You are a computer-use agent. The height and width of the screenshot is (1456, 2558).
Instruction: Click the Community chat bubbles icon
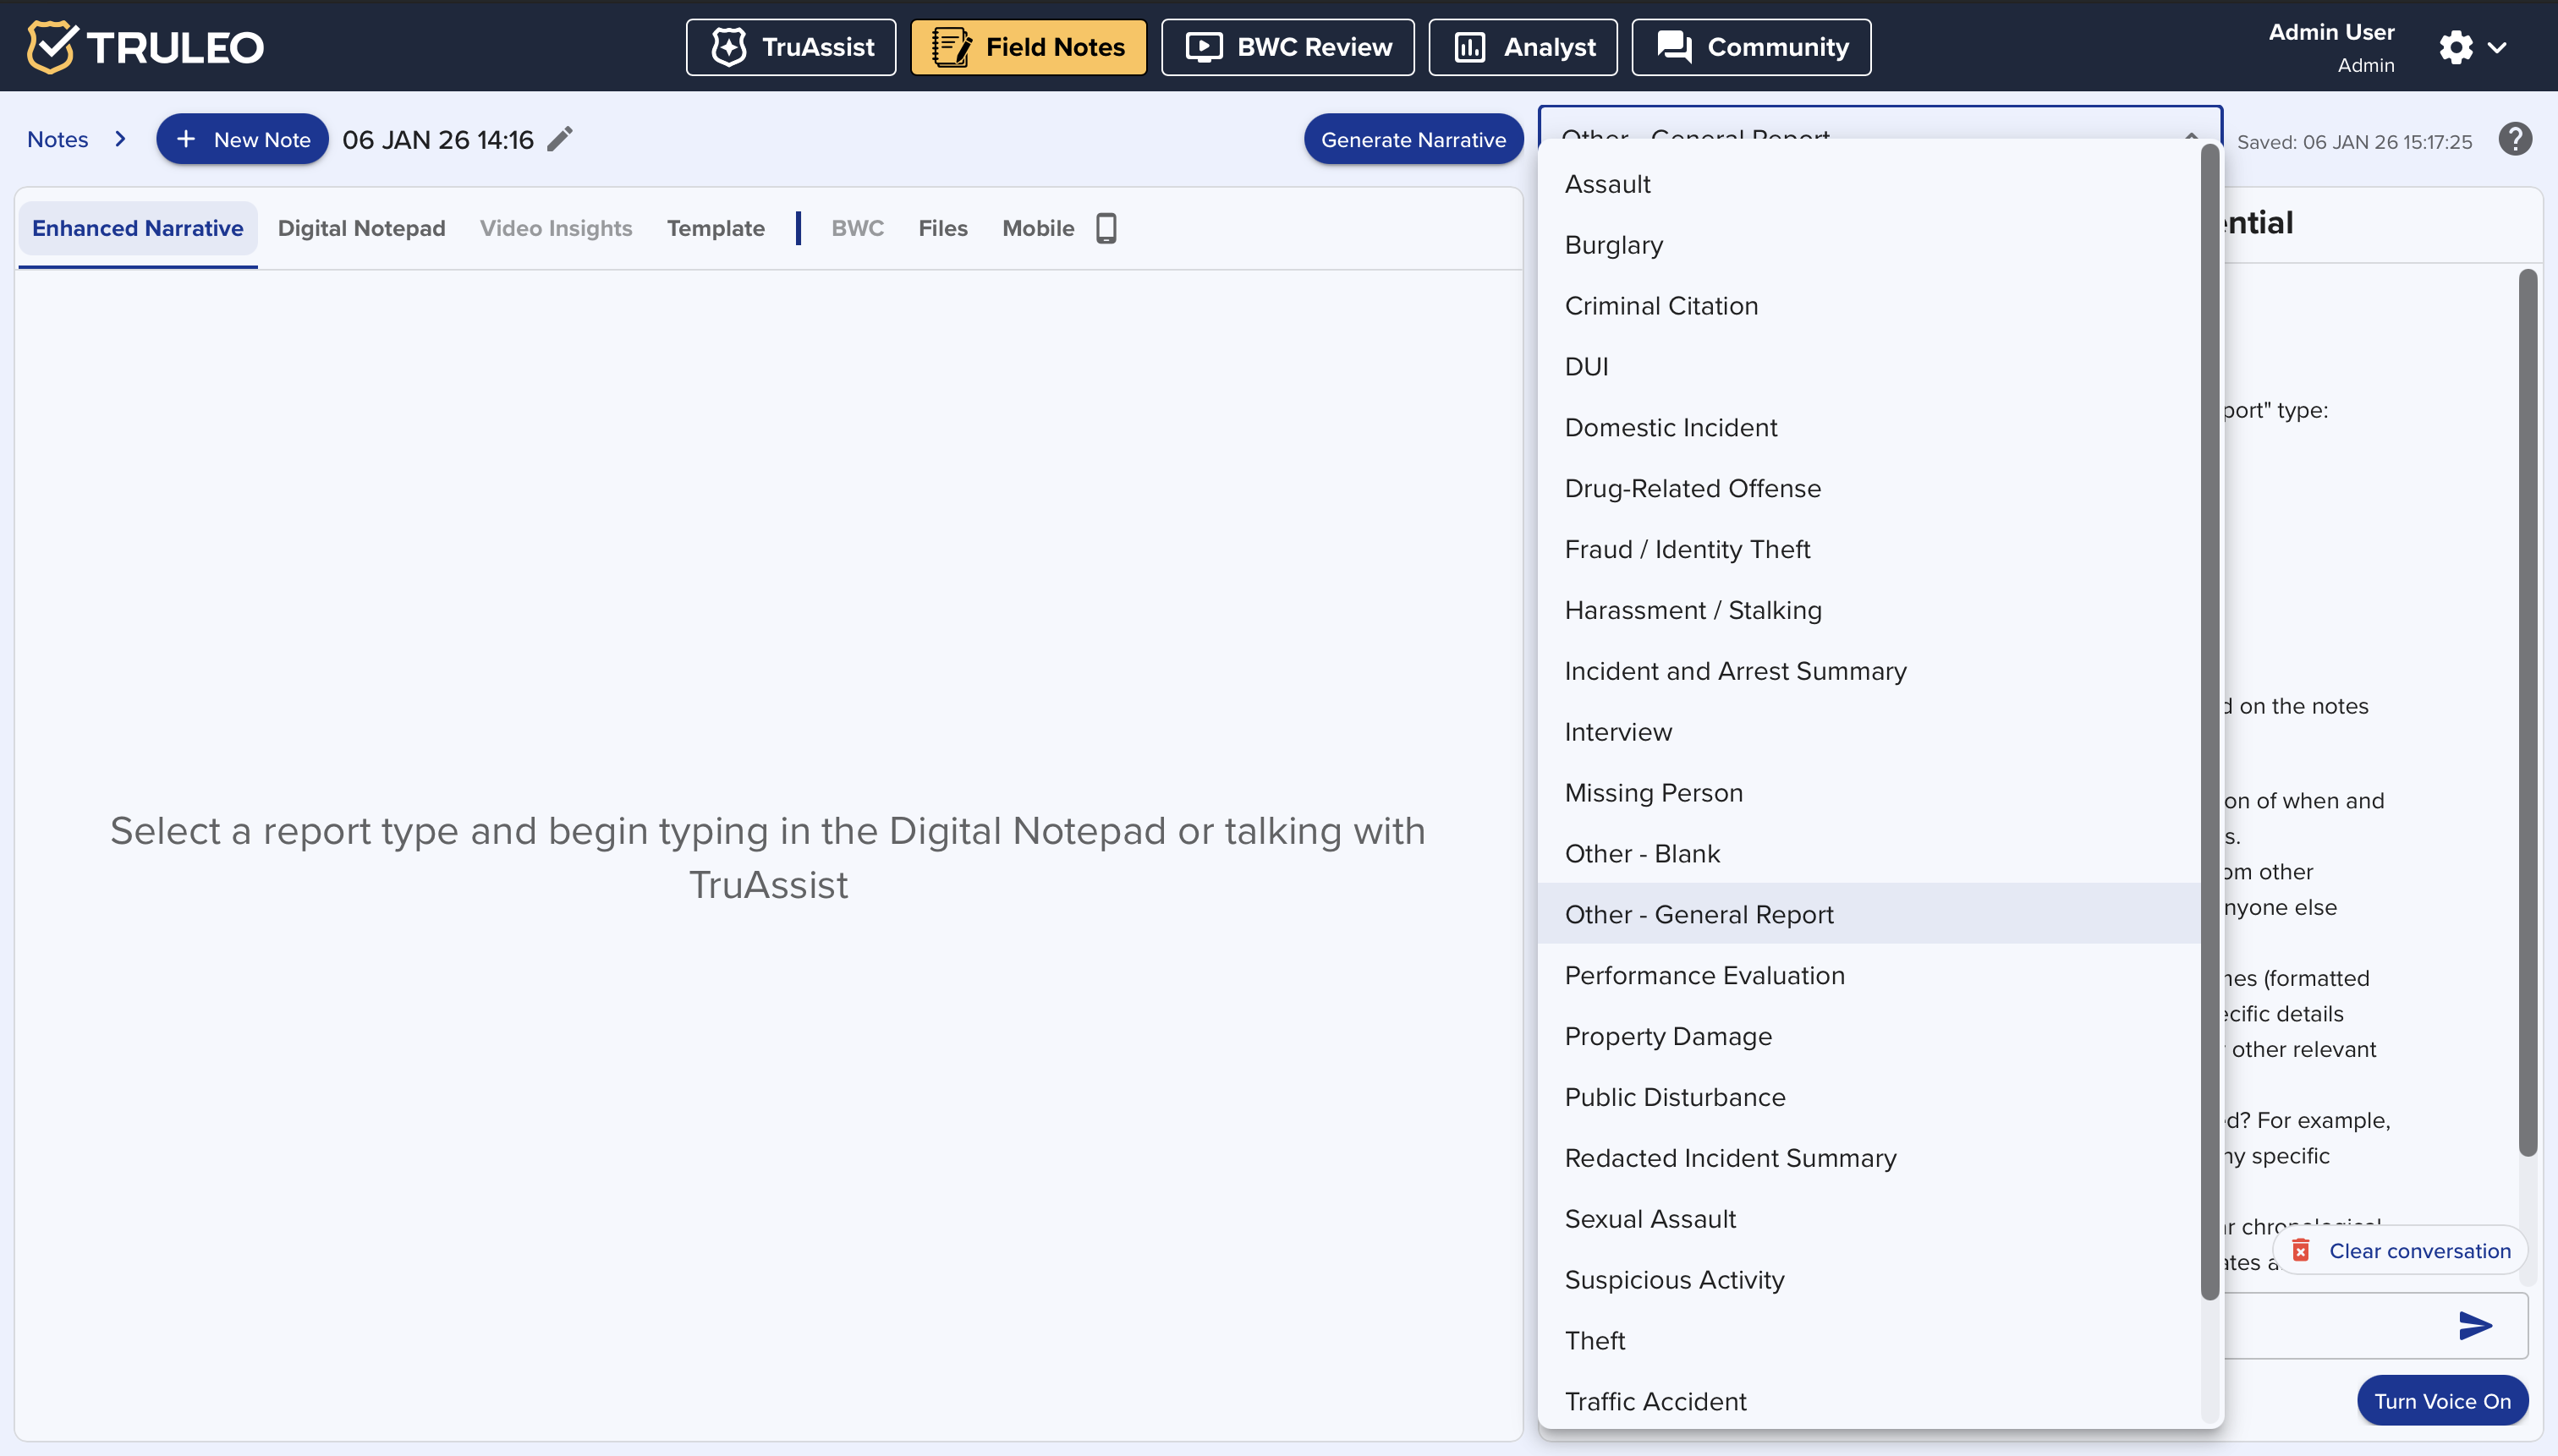pos(1674,47)
